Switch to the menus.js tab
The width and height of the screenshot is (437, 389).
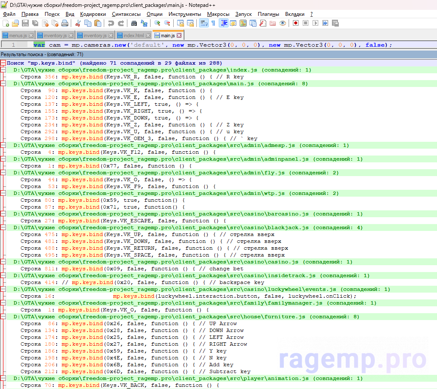click(x=18, y=36)
